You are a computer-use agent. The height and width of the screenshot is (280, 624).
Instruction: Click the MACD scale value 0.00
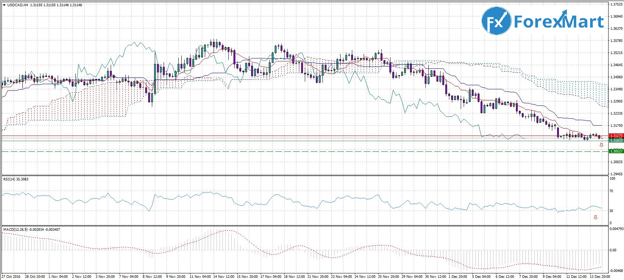pyautogui.click(x=613, y=250)
